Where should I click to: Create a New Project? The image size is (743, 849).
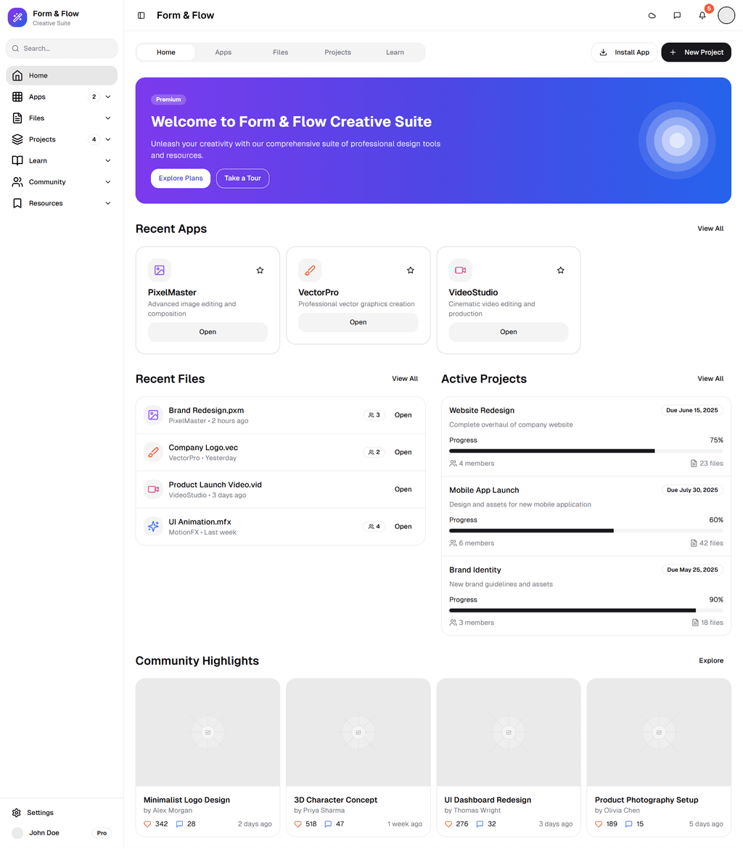(x=697, y=52)
